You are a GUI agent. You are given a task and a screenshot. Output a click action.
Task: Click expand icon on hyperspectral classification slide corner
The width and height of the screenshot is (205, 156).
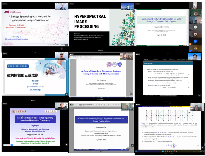click(67, 45)
